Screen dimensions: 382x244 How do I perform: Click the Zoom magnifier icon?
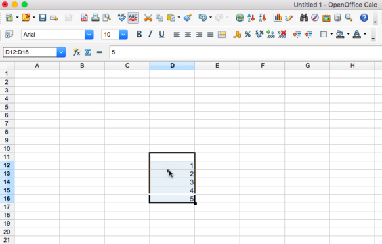click(x=349, y=18)
